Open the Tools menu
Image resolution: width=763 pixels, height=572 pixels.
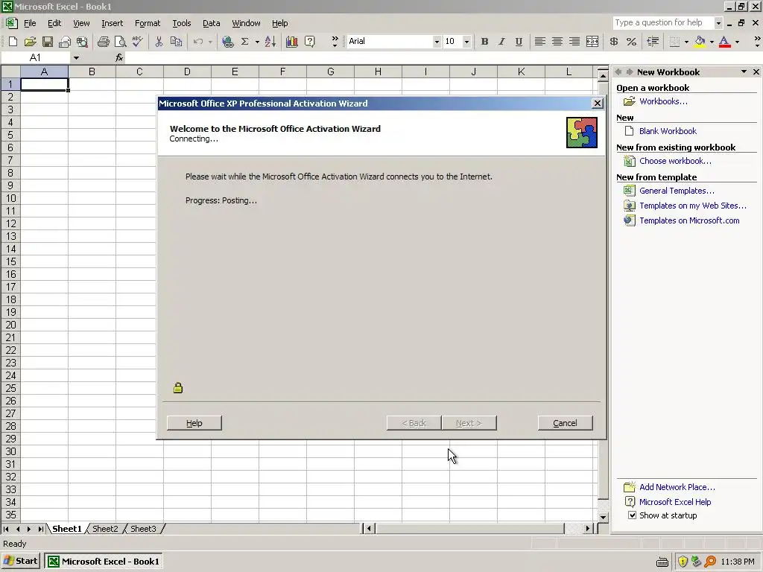click(182, 23)
